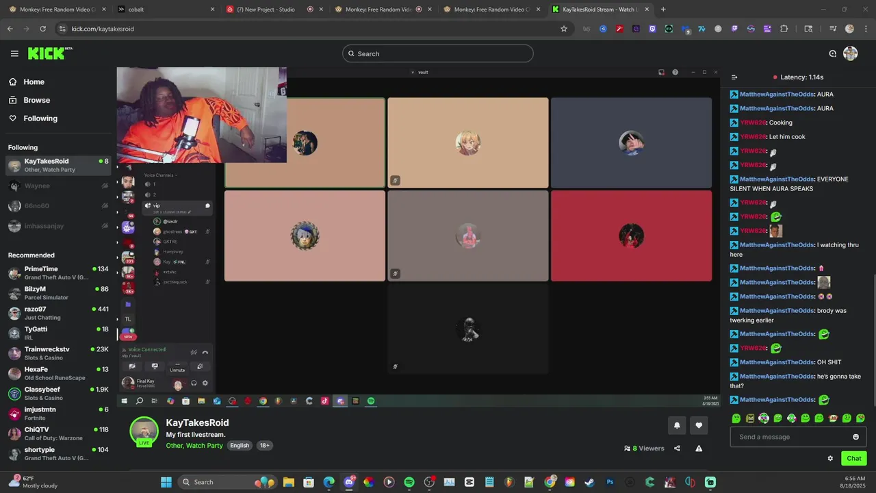Open recommended channel razo97

click(58, 313)
